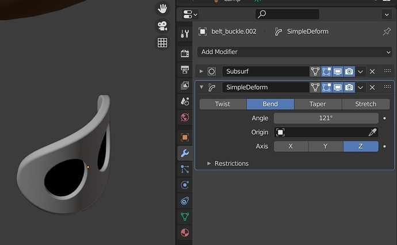Remove the SimpleDeform modifier
This screenshot has width=397, height=245.
372,87
